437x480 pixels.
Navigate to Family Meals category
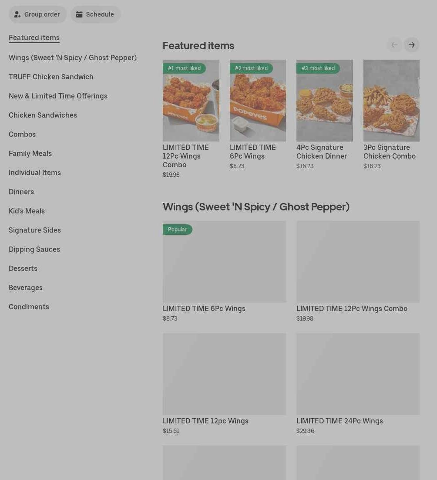pyautogui.click(x=30, y=153)
